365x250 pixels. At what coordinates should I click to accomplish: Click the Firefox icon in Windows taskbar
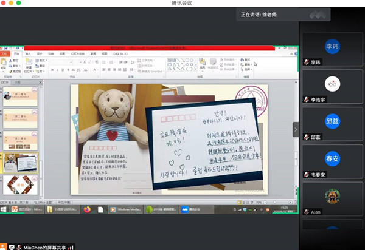pos(87,209)
